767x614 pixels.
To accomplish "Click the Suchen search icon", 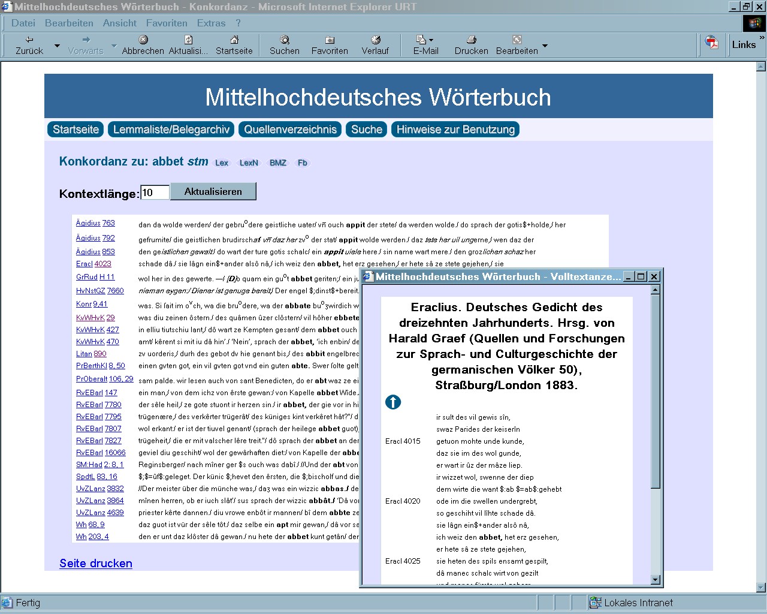I will 285,40.
